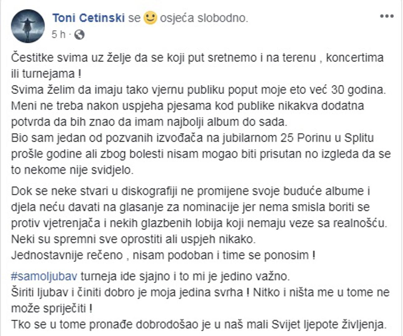Open the three-dot post options menu
This screenshot has width=403, height=336.
[x=386, y=16]
